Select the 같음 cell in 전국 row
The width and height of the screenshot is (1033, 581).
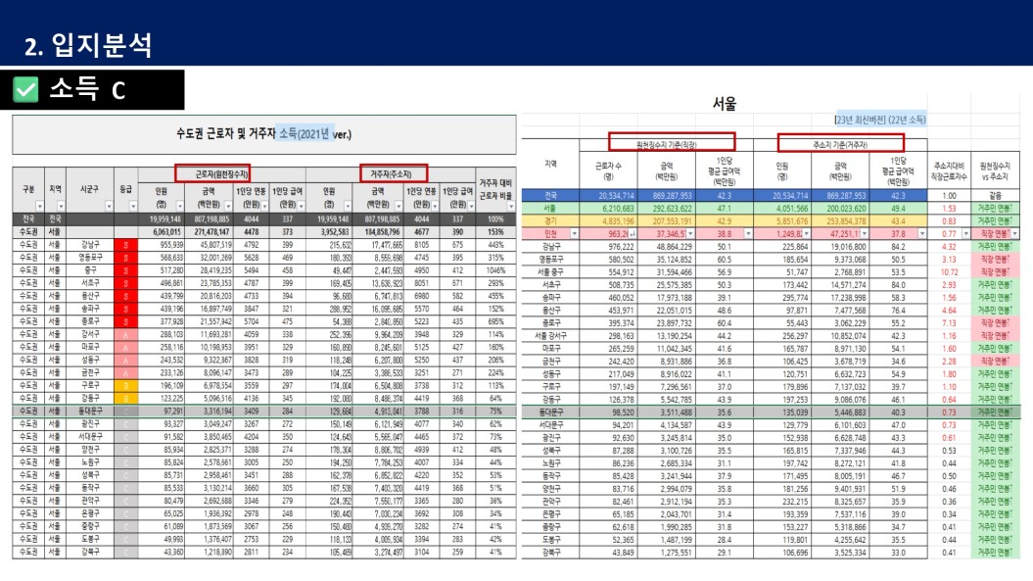click(996, 196)
